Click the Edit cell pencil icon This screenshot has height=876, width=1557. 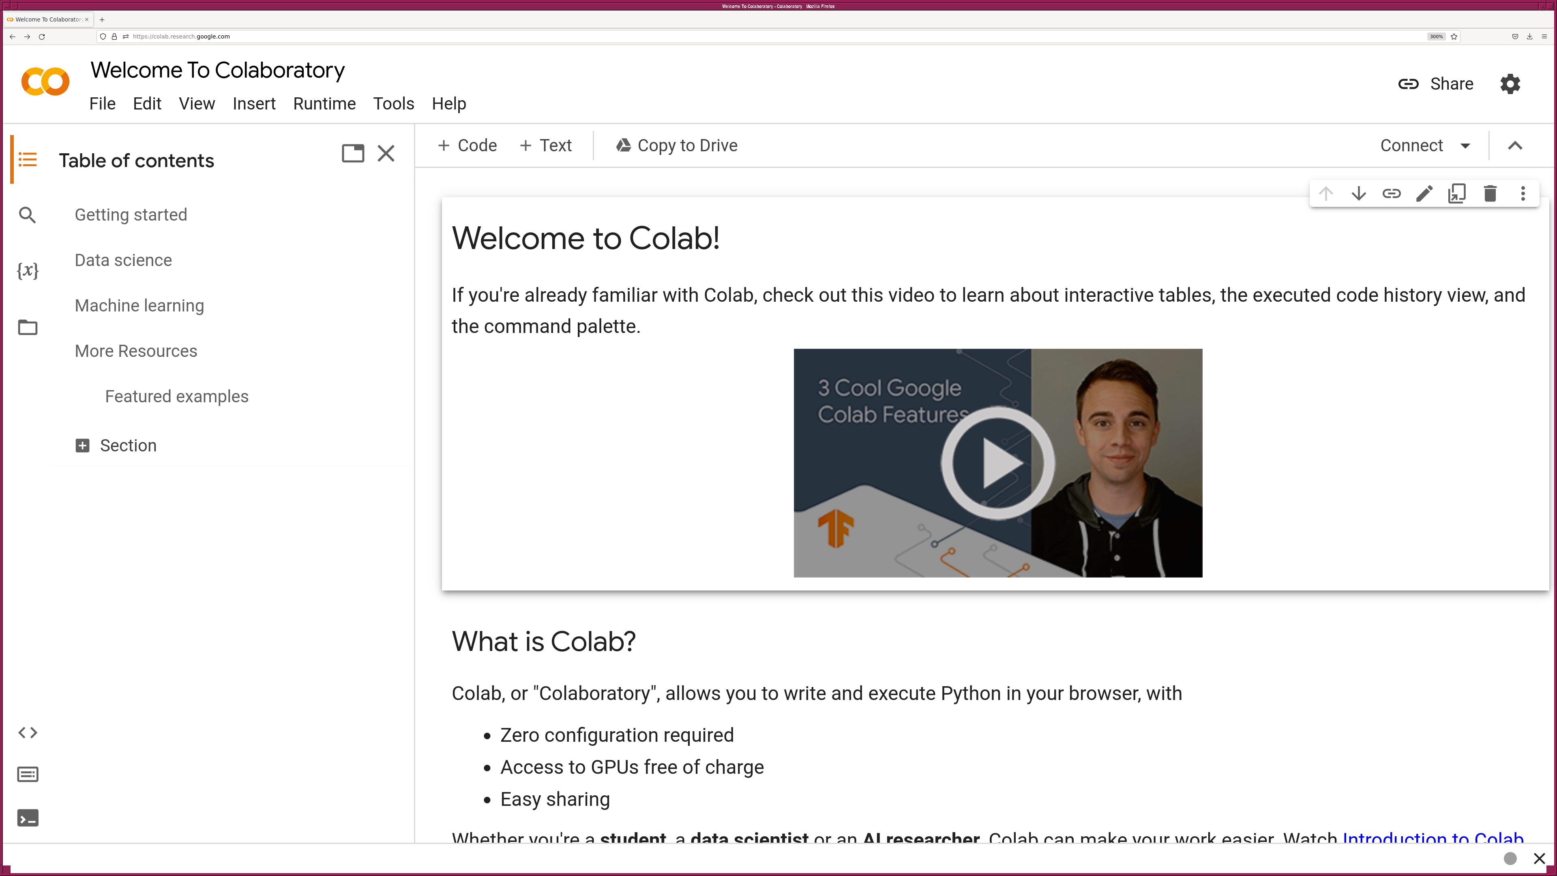[1424, 193]
